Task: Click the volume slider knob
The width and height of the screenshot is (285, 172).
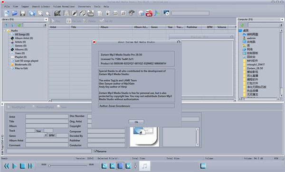Action: pyautogui.click(x=135, y=166)
